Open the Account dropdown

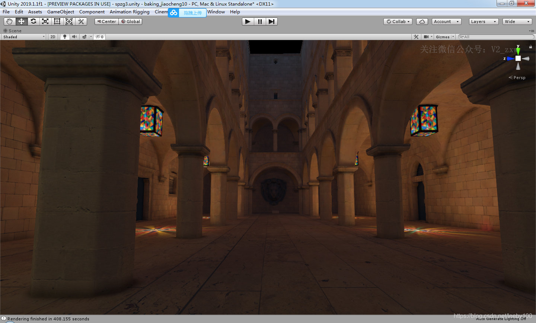[447, 22]
